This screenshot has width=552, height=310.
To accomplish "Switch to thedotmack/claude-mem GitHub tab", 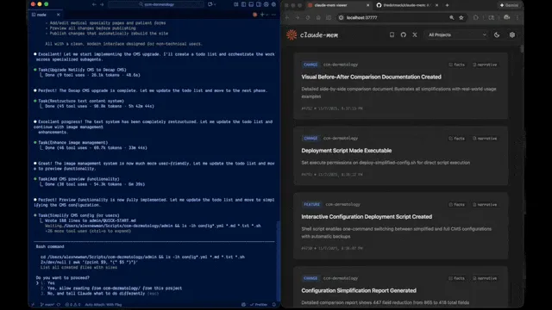I will click(407, 5).
